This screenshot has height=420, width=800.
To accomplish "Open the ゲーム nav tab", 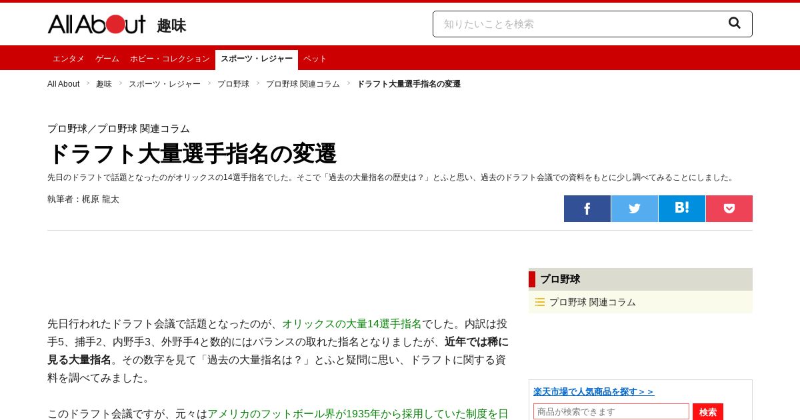I will tap(107, 59).
